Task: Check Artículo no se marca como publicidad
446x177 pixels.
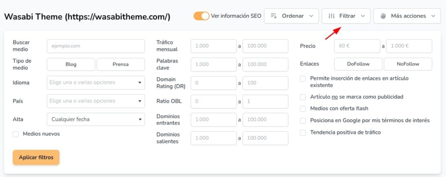Action: pyautogui.click(x=303, y=97)
